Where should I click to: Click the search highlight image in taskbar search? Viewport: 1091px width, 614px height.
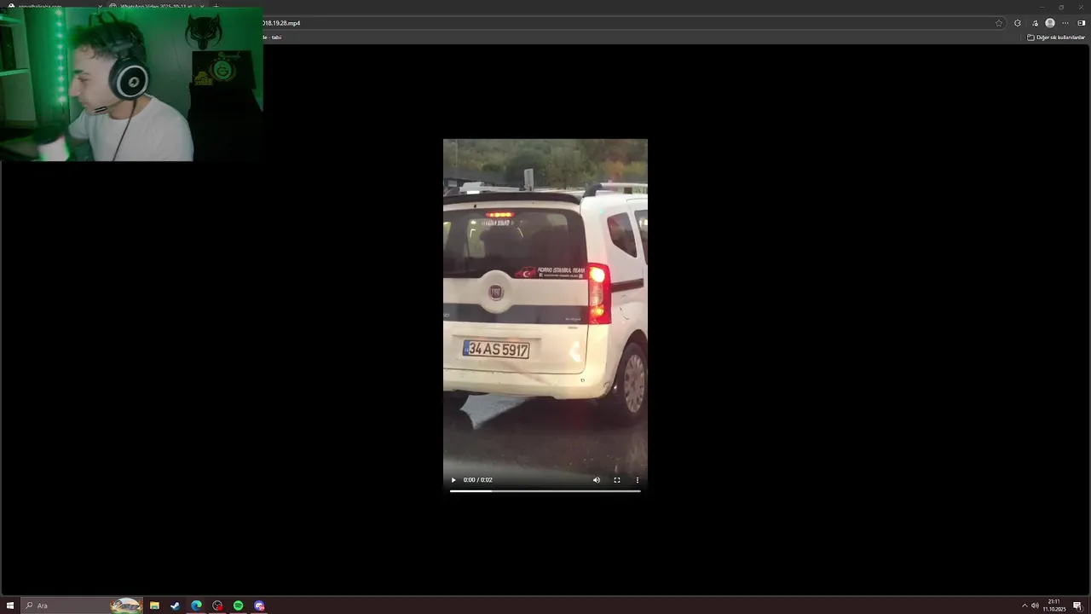pos(125,605)
